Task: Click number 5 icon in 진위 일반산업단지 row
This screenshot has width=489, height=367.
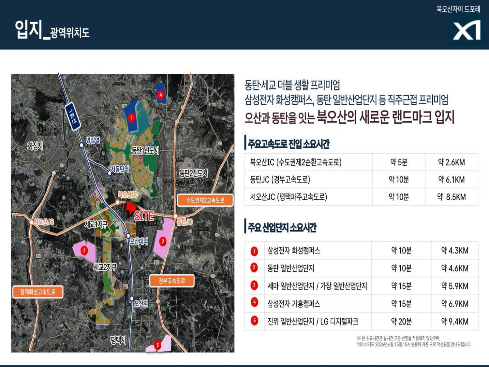Action: tap(254, 321)
